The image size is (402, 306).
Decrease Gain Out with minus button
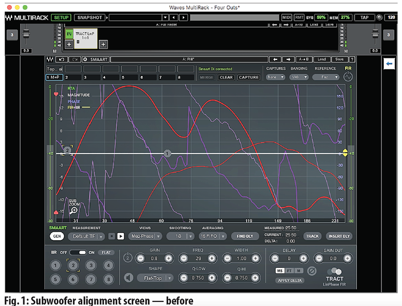[x=319, y=258]
